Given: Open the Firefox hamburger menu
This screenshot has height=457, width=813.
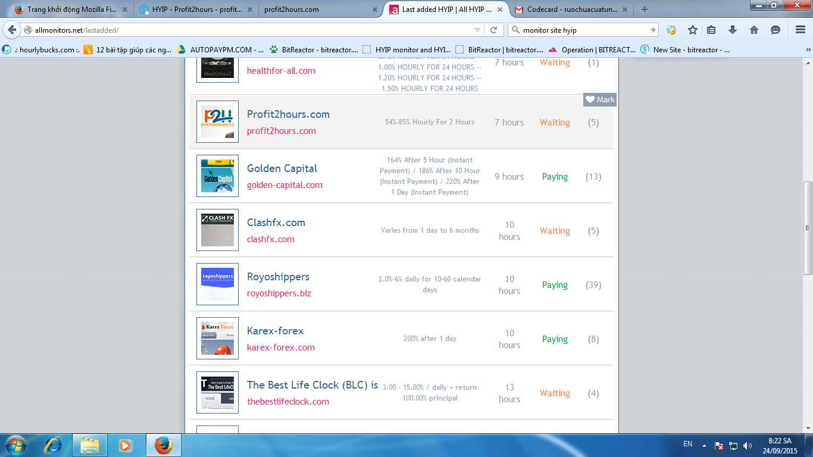Looking at the screenshot, I should pyautogui.click(x=800, y=30).
